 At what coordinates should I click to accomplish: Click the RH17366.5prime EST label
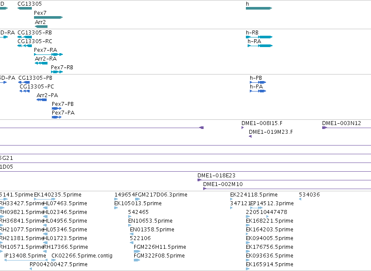[66, 247]
